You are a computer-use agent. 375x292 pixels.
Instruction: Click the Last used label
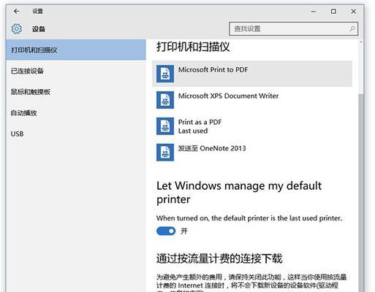[193, 131]
